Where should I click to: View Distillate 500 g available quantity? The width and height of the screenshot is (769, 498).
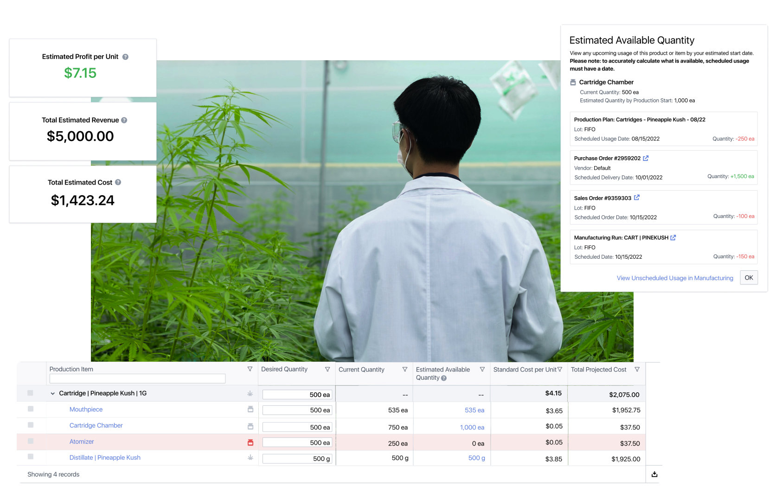477,458
